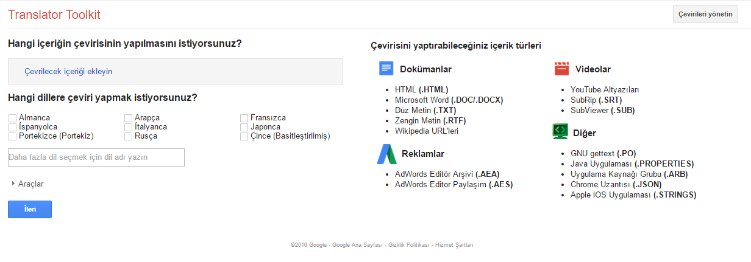
Task: Check the Almanca language checkbox
Action: pyautogui.click(x=13, y=118)
